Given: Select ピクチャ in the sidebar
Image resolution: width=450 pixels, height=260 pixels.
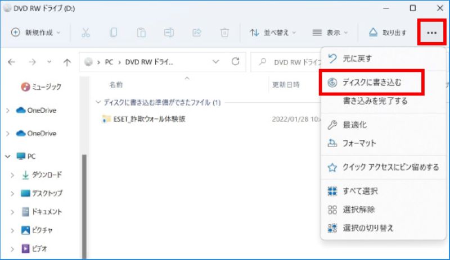Looking at the screenshot, I should 37,230.
